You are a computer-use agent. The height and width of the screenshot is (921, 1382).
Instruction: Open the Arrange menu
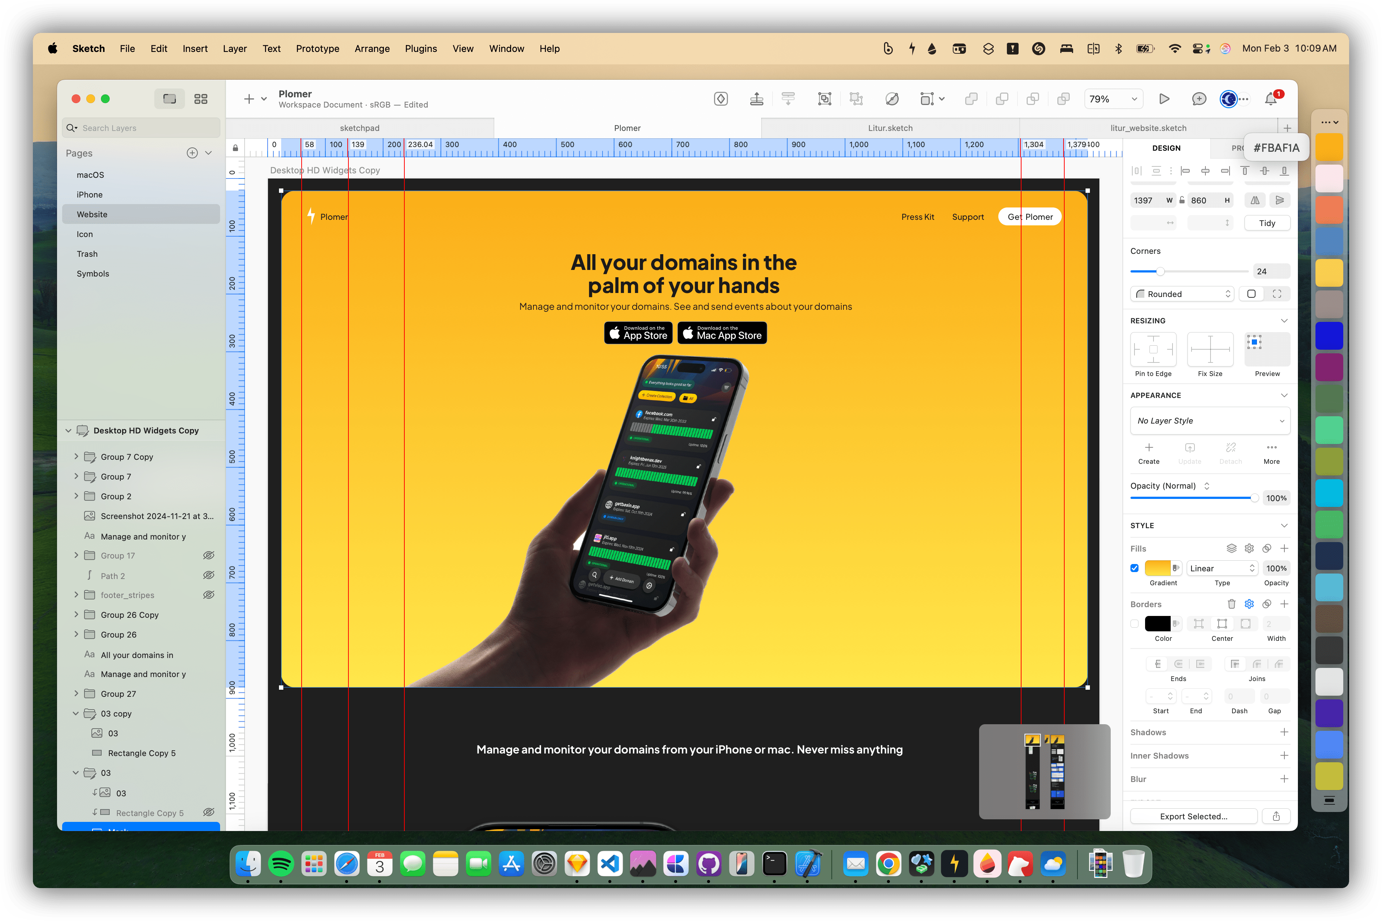pyautogui.click(x=371, y=49)
